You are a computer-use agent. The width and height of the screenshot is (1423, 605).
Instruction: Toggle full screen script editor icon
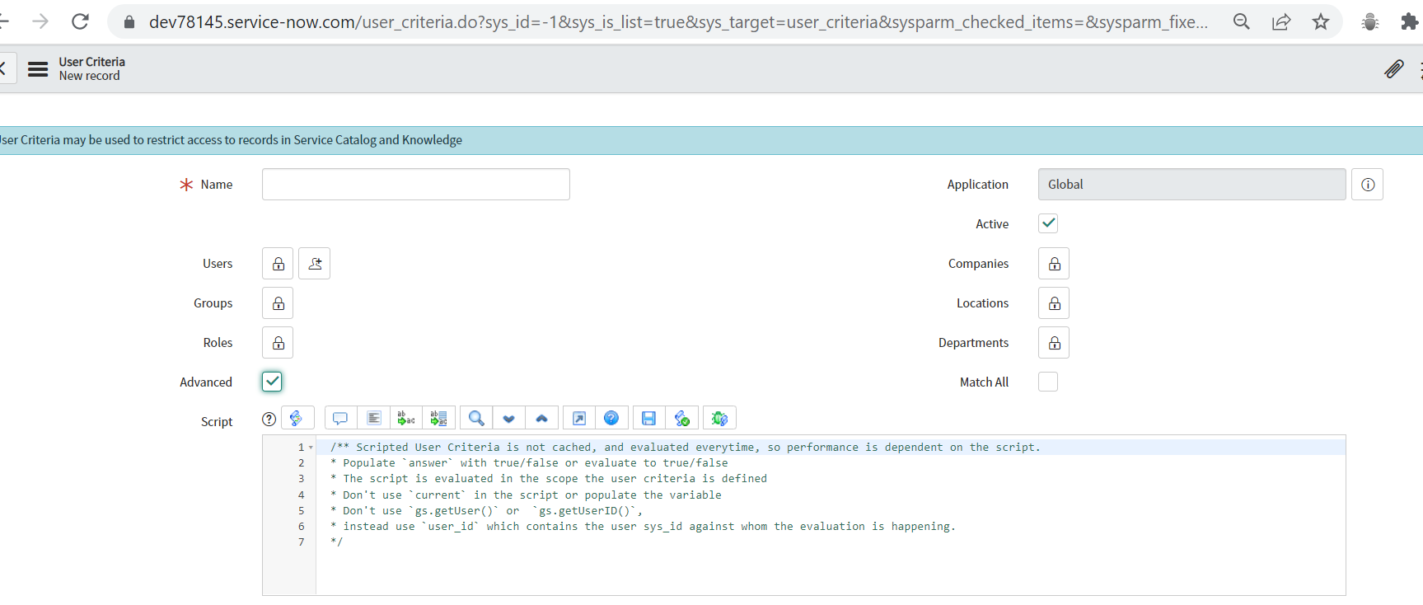click(x=579, y=418)
